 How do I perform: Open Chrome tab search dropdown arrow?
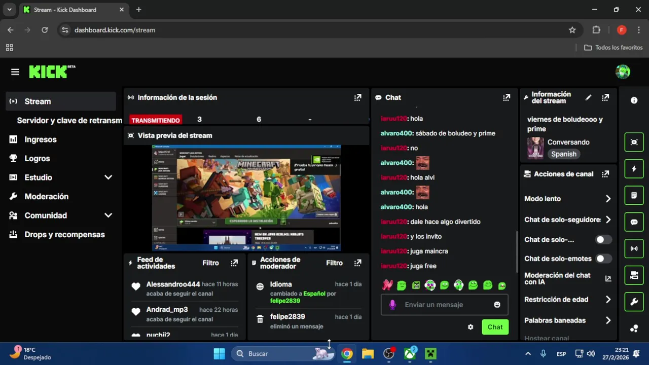[x=9, y=10]
